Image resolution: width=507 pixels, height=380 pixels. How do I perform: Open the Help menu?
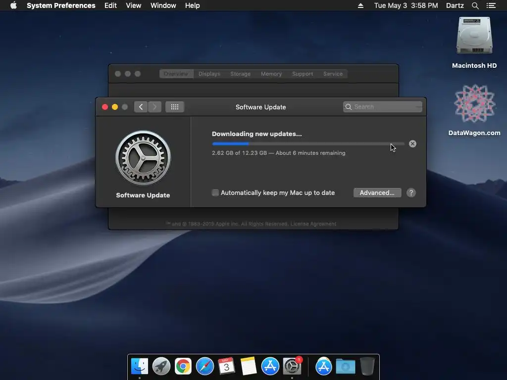pos(192,5)
